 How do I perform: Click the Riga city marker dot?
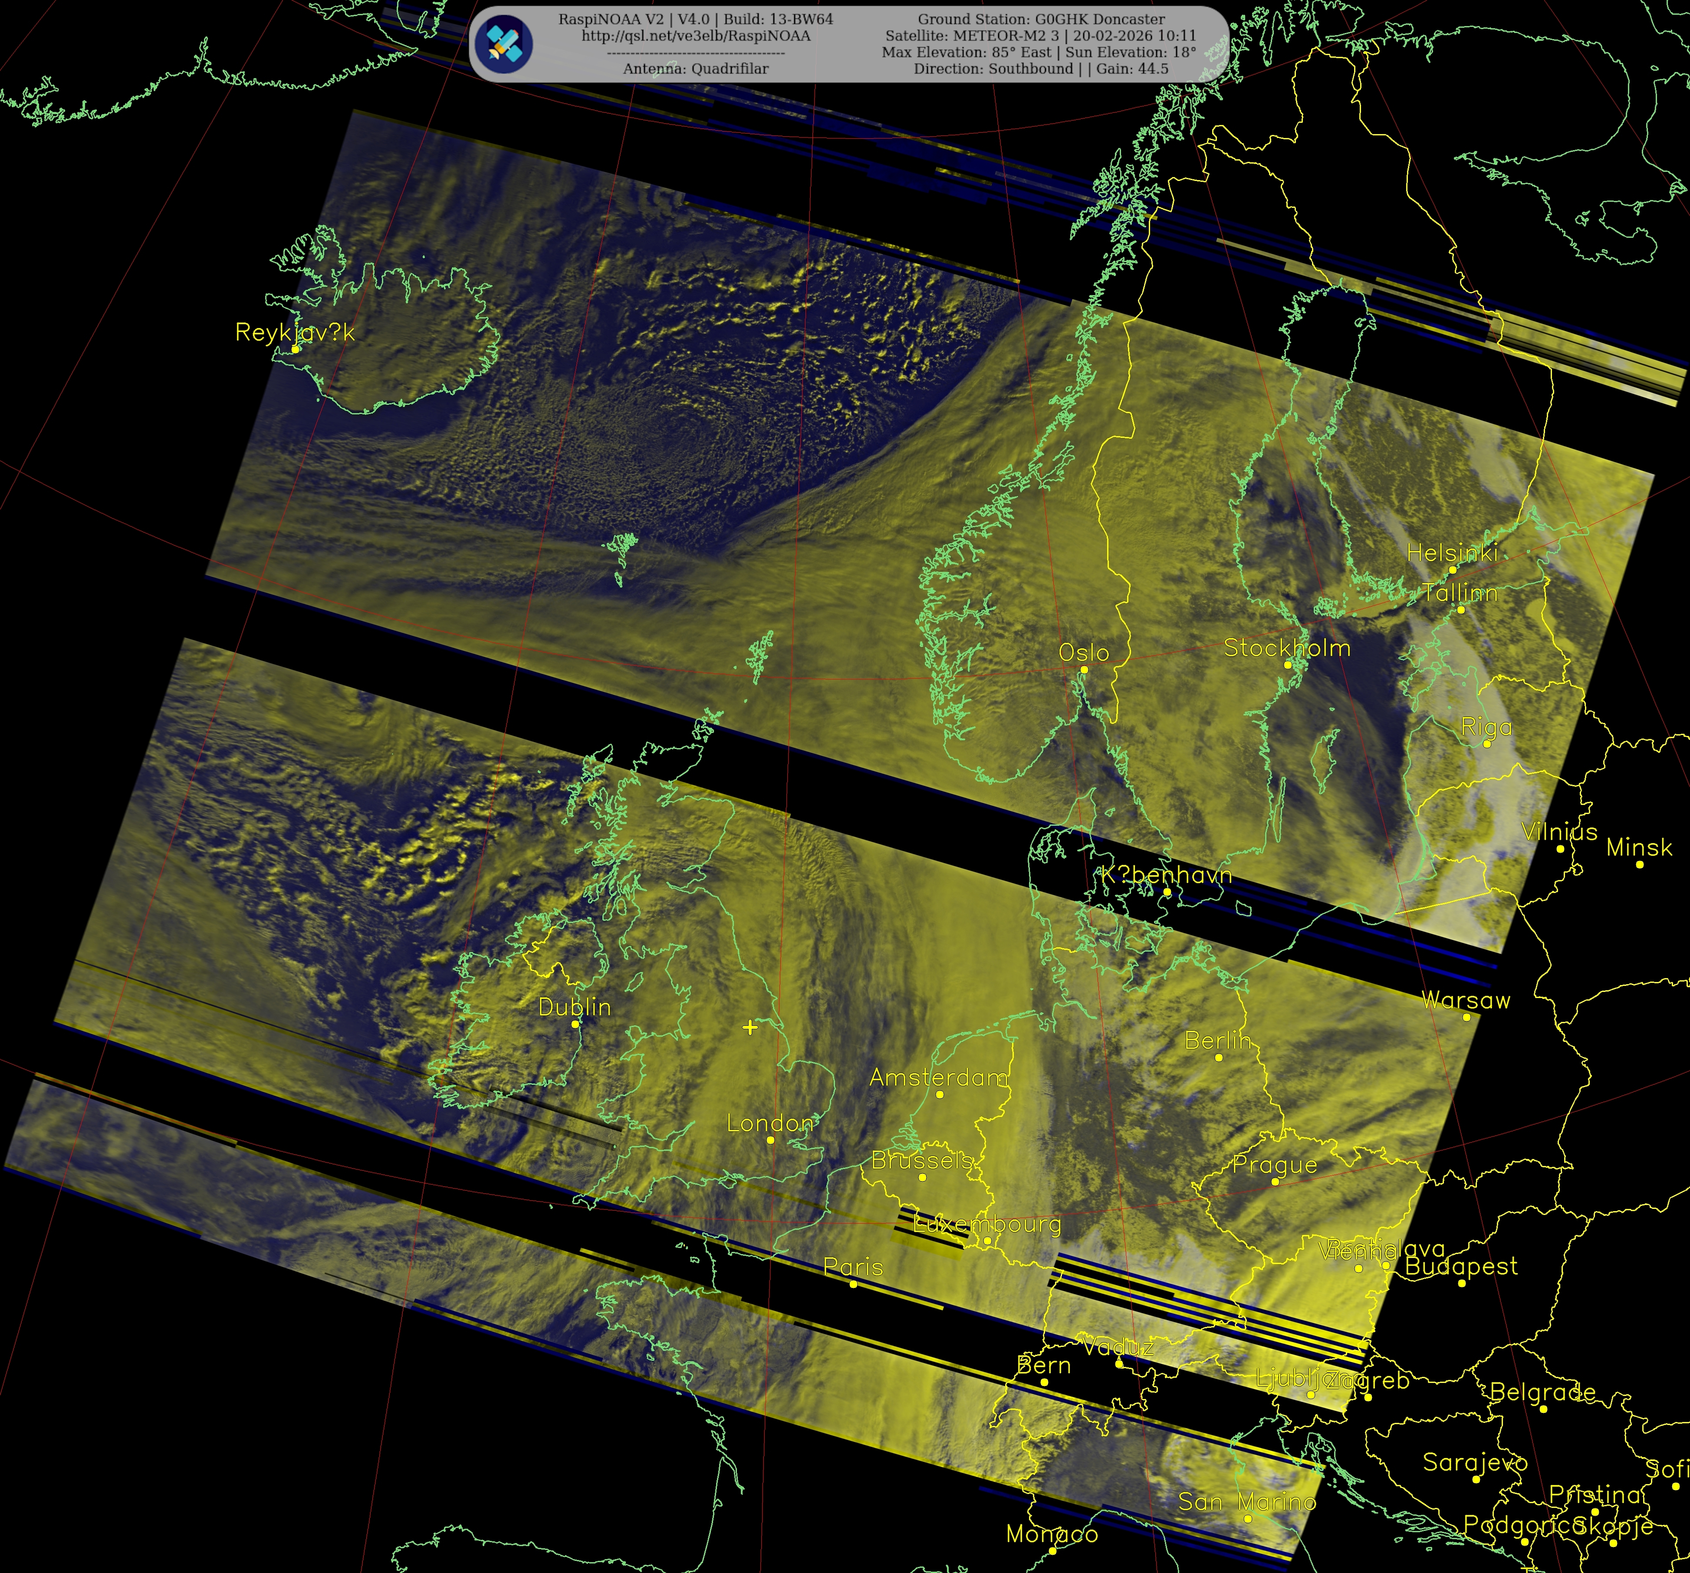1487,744
